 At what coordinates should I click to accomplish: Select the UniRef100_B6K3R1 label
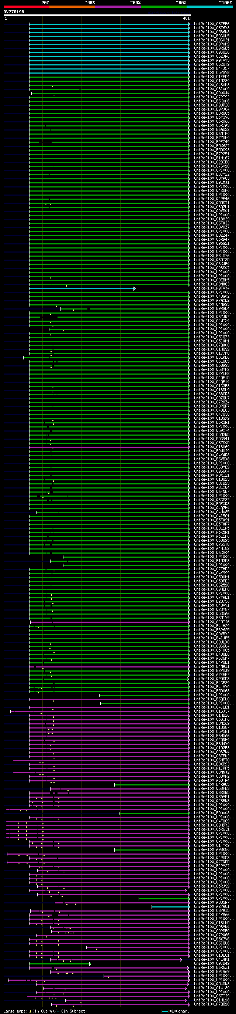[x=212, y=423]
